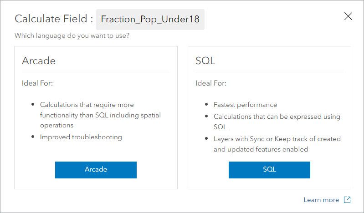
Task: Click the Arcade card heading
Action: click(x=39, y=61)
